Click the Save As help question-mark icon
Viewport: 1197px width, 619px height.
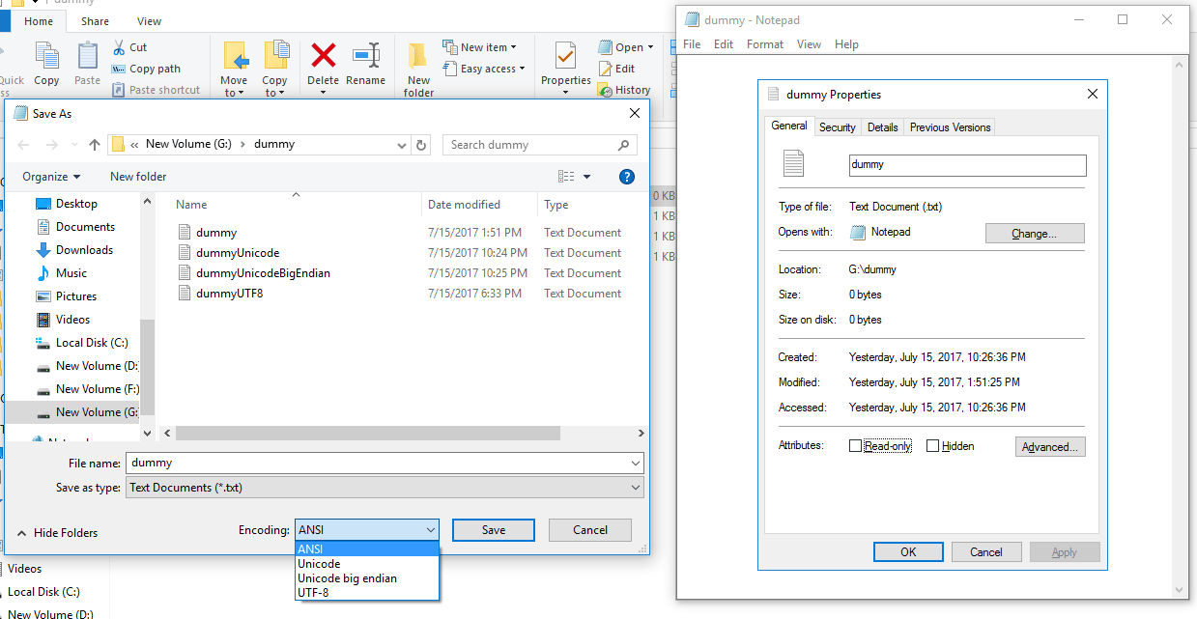626,177
